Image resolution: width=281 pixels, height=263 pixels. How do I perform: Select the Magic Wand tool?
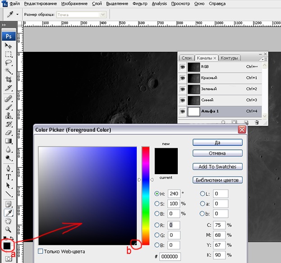point(9,72)
